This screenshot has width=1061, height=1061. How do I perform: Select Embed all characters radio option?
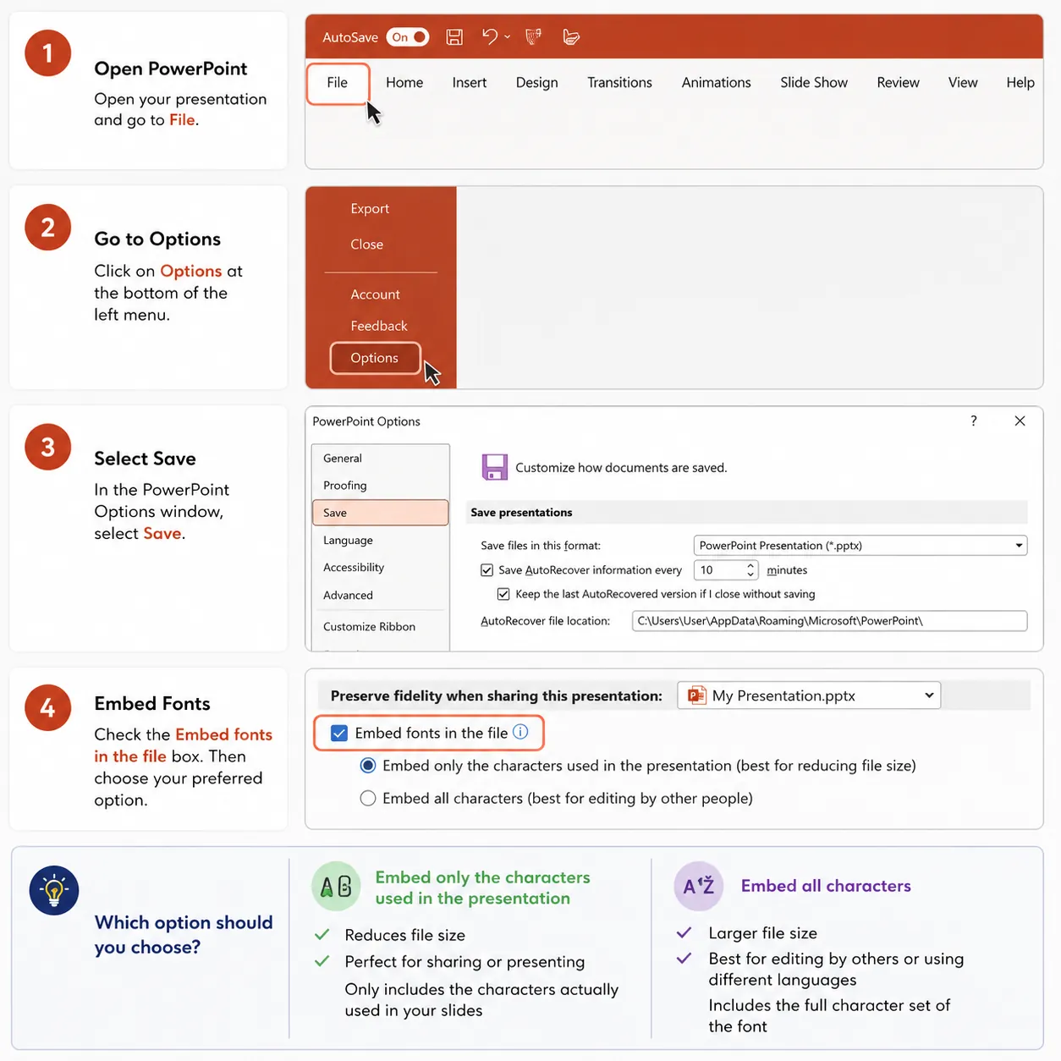[368, 799]
